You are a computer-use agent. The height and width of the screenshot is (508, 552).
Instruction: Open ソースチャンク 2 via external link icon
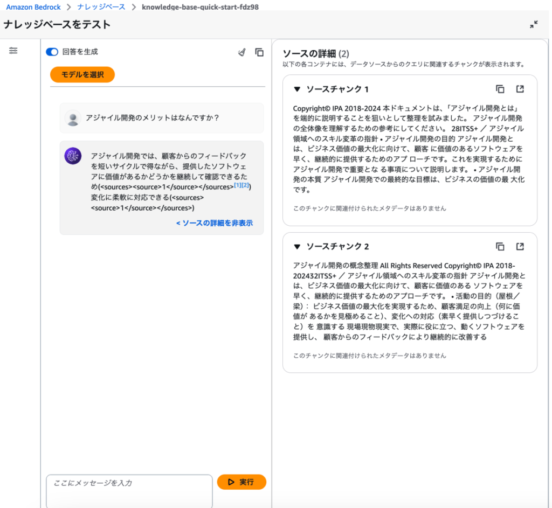[520, 246]
